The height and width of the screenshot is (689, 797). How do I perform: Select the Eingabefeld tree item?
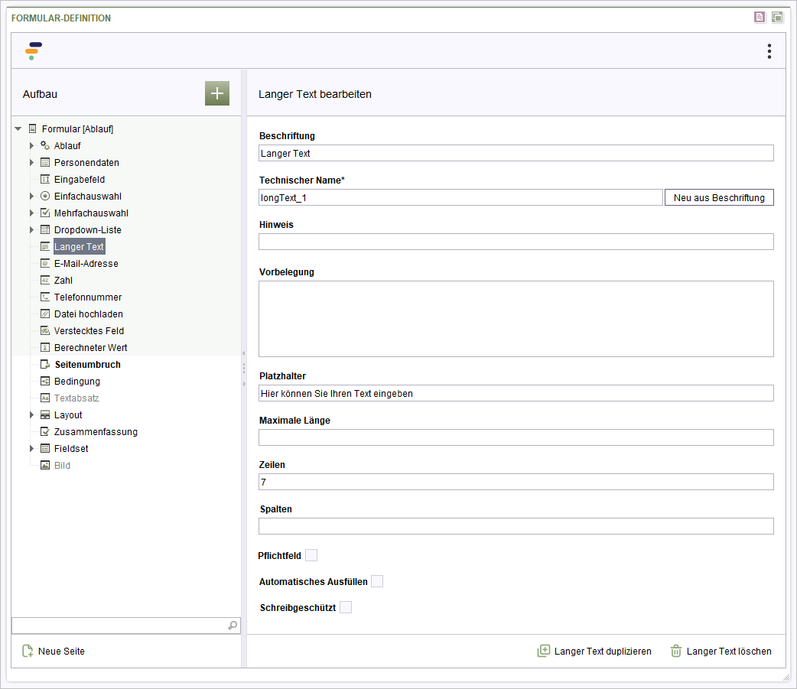(x=80, y=180)
